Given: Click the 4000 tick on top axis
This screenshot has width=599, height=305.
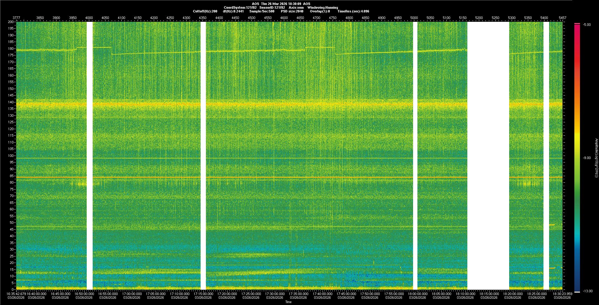Looking at the screenshot, I should (89, 18).
